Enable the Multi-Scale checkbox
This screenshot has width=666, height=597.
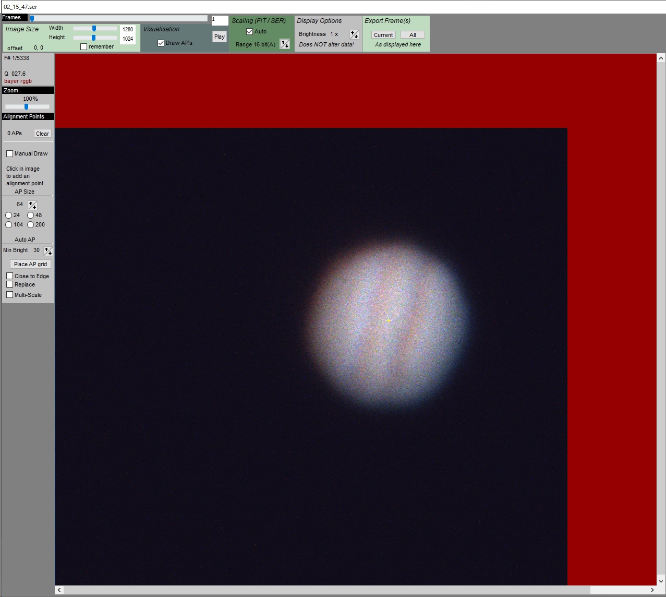[9, 294]
